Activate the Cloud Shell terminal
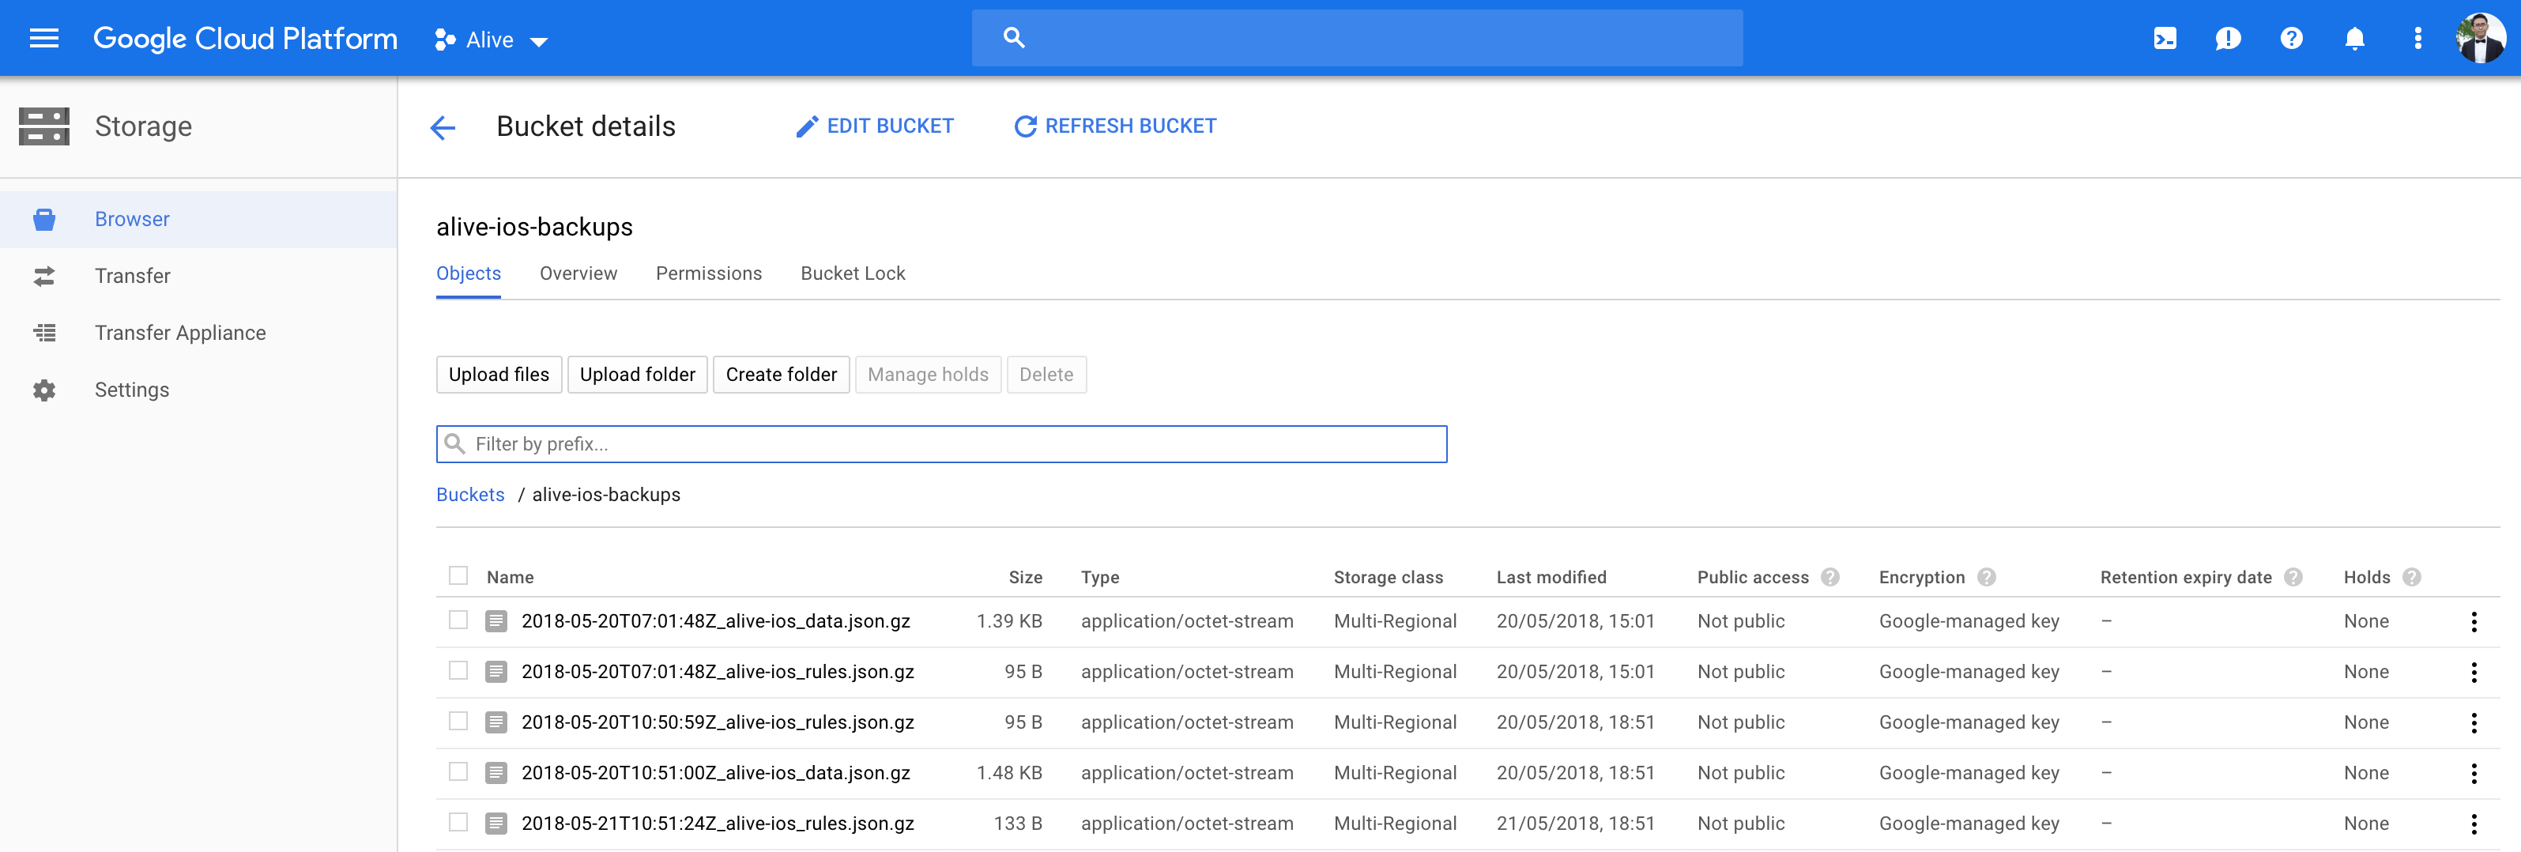The height and width of the screenshot is (852, 2521). [2165, 38]
